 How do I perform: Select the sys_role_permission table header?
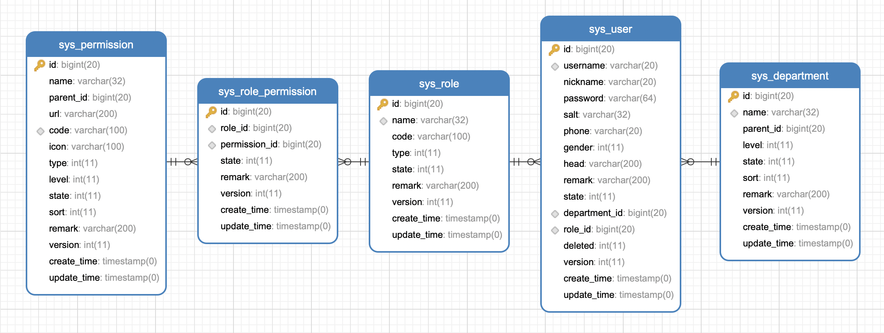(x=268, y=91)
